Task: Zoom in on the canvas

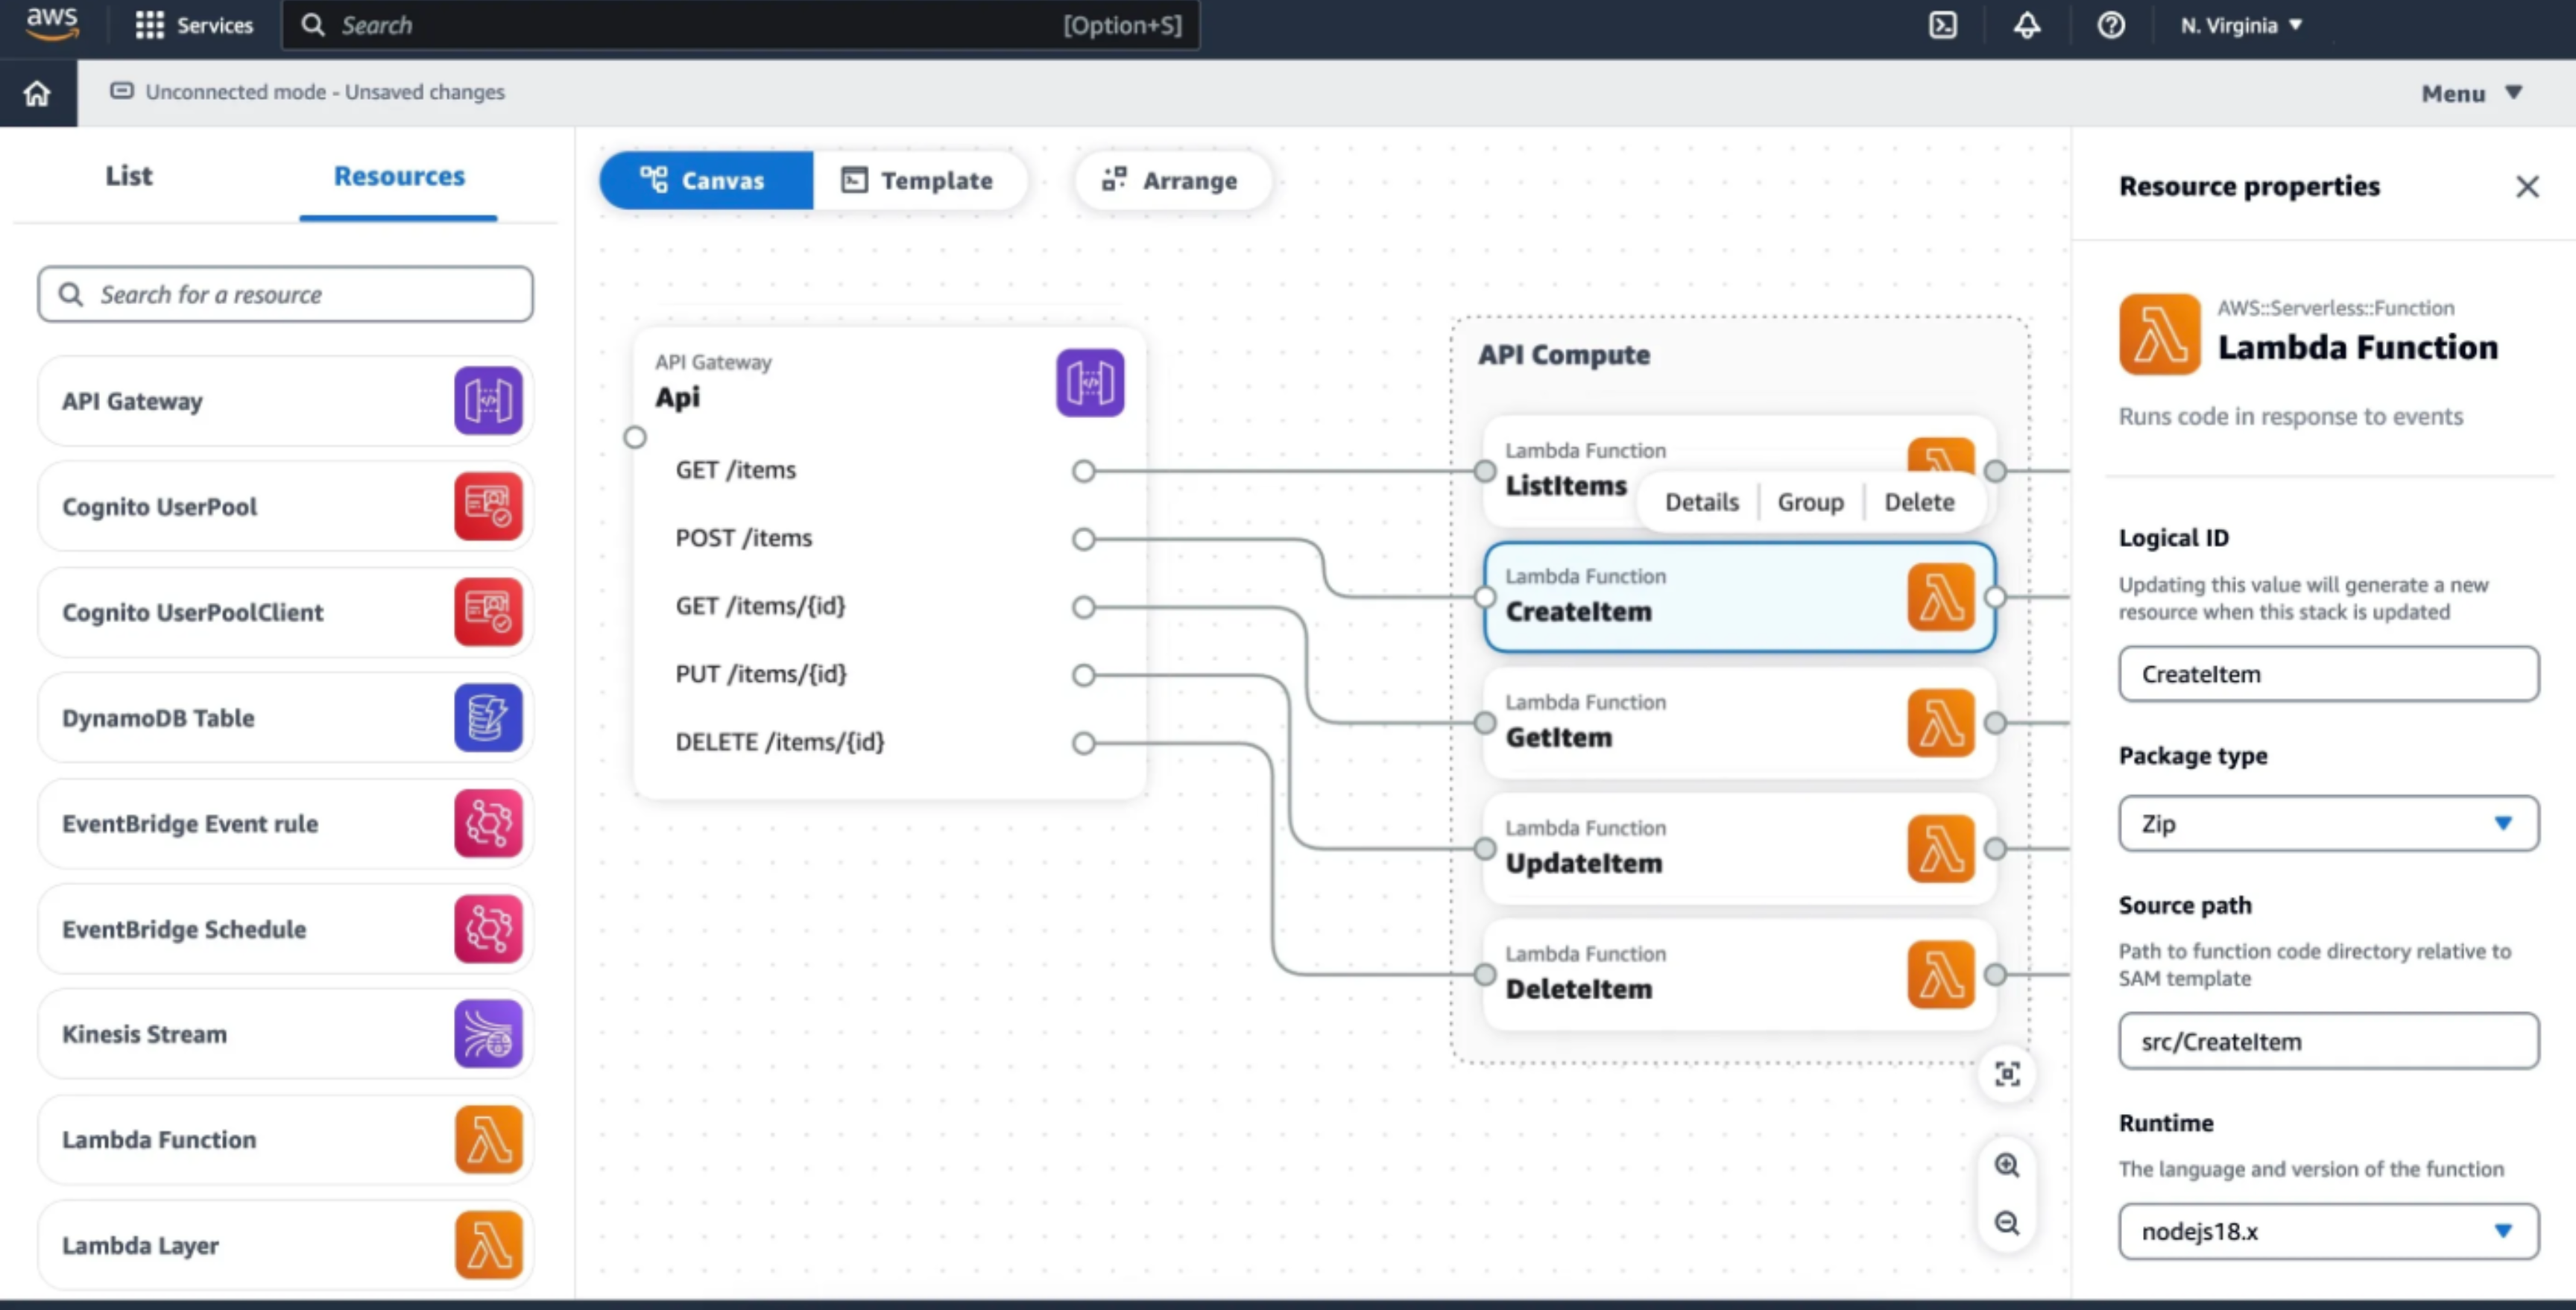Action: [x=2007, y=1166]
